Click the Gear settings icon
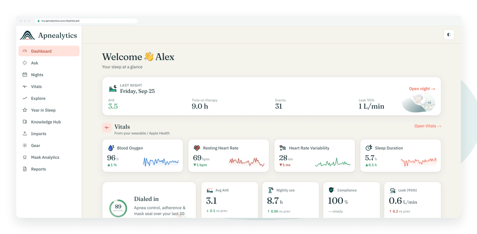This screenshot has height=234, width=477. (x=25, y=145)
